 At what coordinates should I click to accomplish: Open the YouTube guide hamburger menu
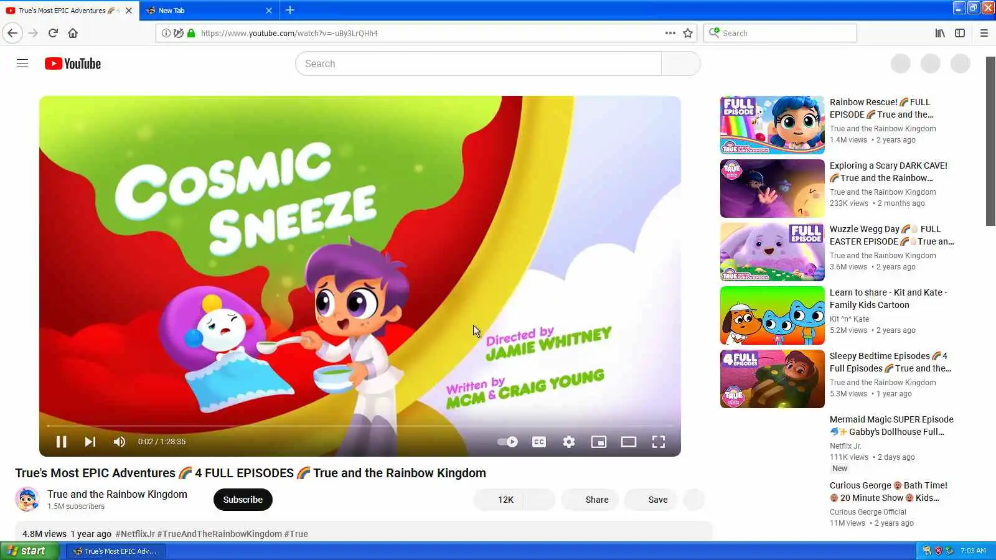pos(22,63)
